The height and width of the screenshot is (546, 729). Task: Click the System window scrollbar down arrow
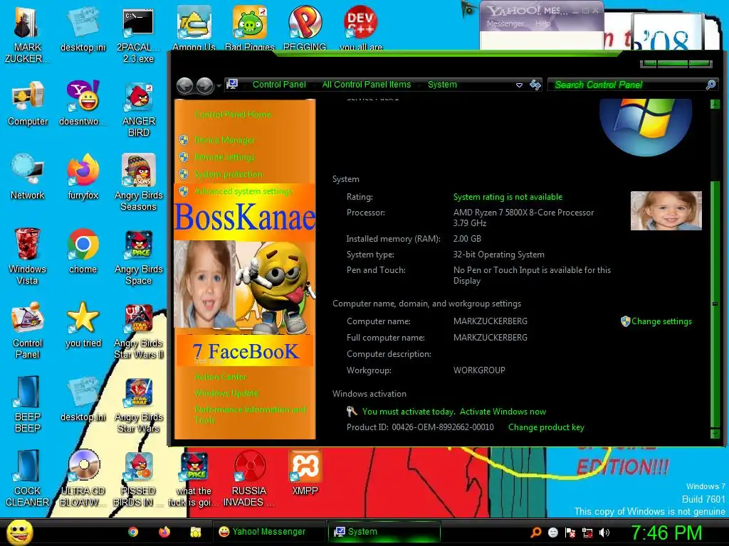(x=715, y=434)
